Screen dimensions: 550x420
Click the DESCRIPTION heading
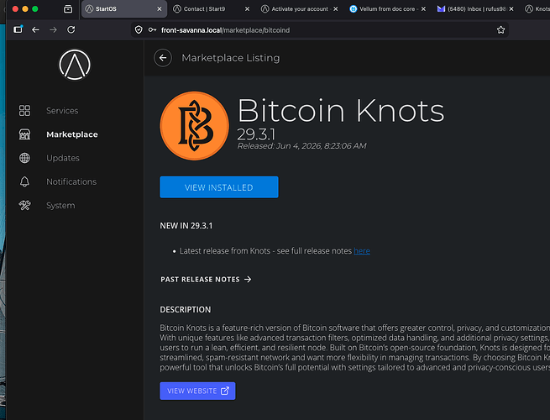pos(186,309)
